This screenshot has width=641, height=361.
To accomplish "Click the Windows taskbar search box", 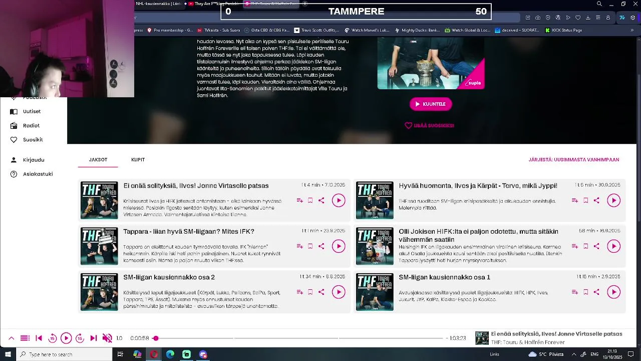I will (65, 354).
